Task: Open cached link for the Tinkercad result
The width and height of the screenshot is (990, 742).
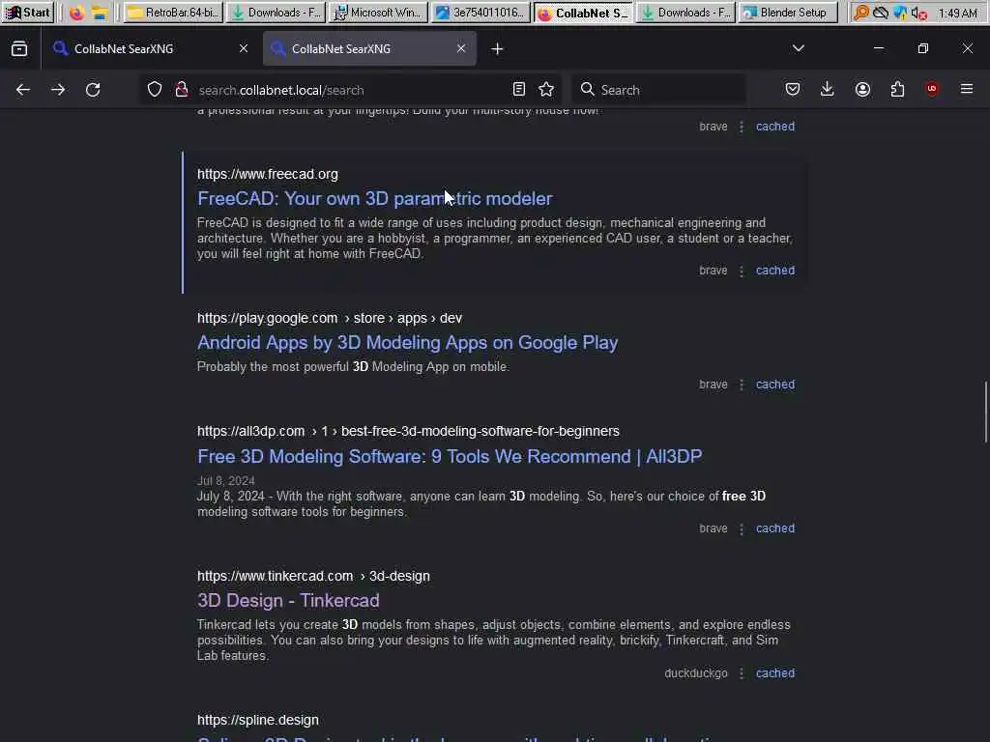Action: click(x=775, y=673)
